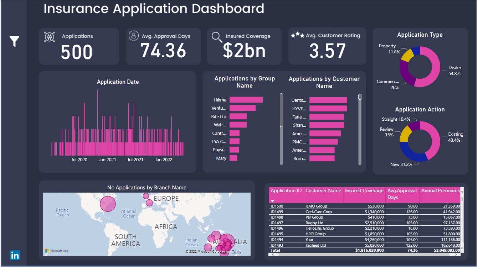This screenshot has height=267, width=478.
Task: Select the Cantr... bar
Action: coord(235,133)
